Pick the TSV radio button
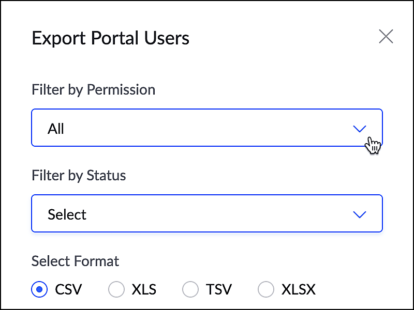414x310 pixels. (x=190, y=289)
